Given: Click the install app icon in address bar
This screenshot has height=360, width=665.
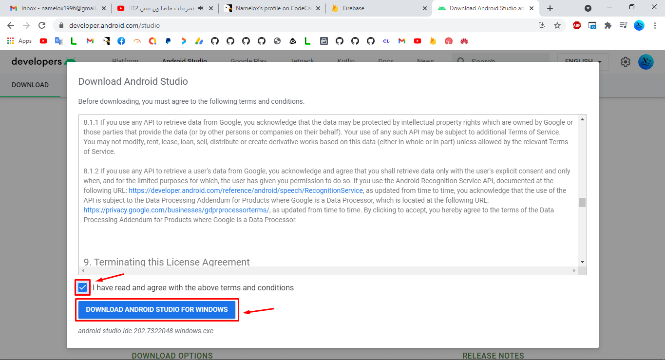Looking at the screenshot, I should point(542,25).
